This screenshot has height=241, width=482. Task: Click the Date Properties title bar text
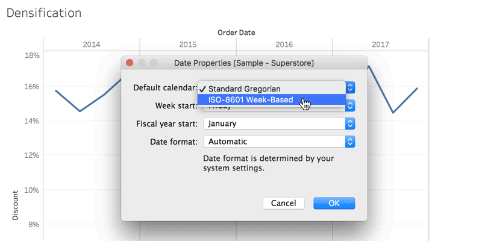243,63
